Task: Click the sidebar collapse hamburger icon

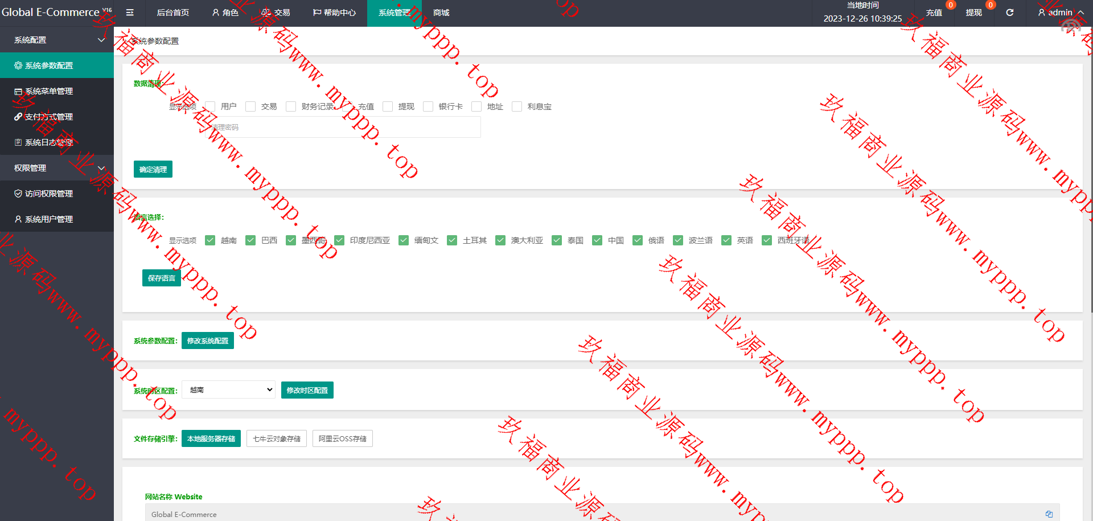Action: click(130, 13)
